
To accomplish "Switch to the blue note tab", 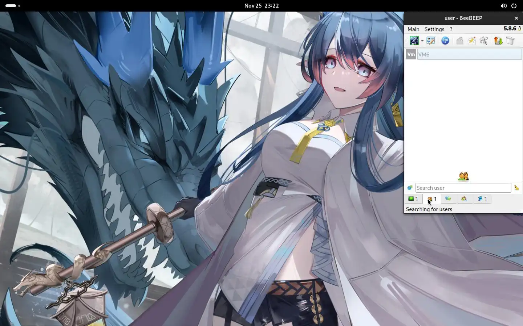I will click(482, 198).
